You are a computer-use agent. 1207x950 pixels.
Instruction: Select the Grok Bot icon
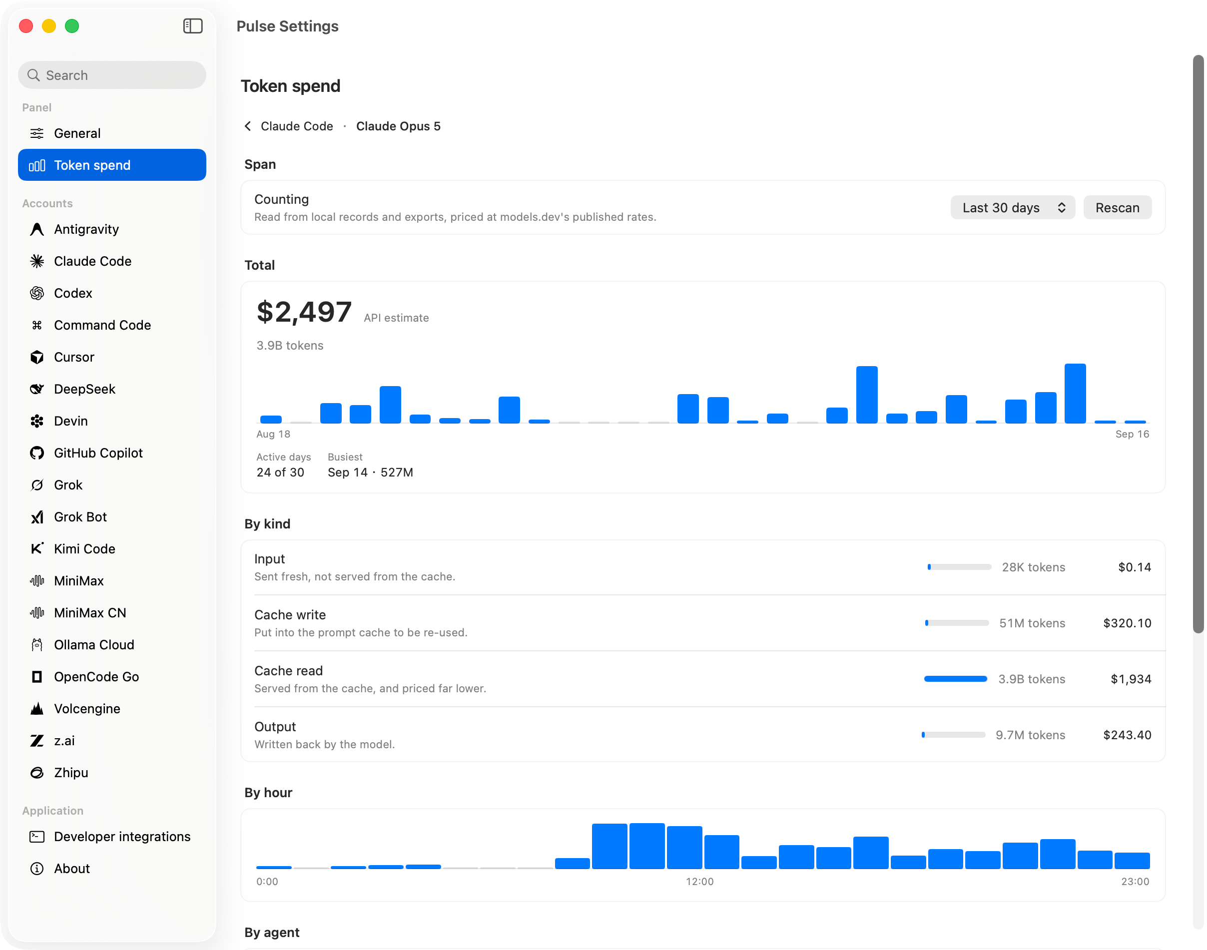coord(36,517)
